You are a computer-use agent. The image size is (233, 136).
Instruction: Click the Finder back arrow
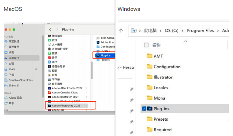pyautogui.click(x=50, y=30)
